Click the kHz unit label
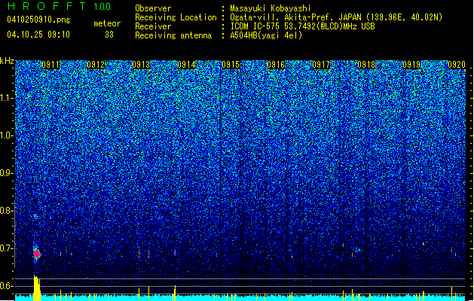474x301 pixels. (x=7, y=61)
